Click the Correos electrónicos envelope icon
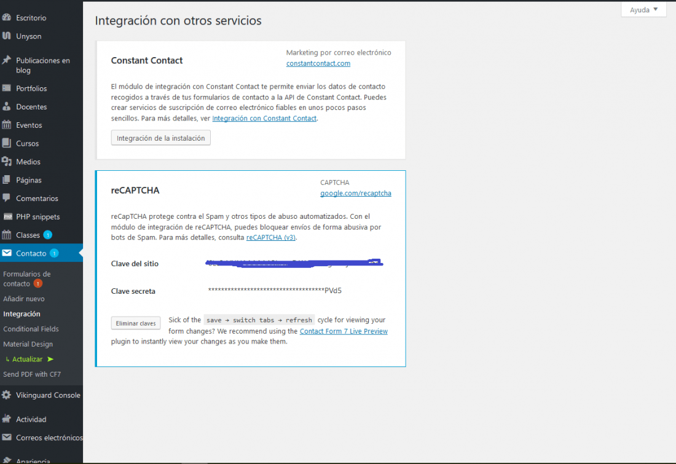 coord(7,437)
